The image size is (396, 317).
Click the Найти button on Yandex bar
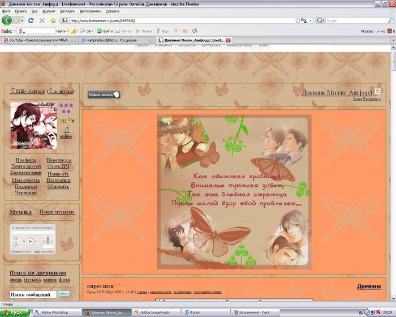[62, 31]
